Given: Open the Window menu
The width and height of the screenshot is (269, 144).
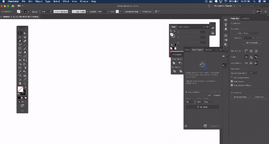Looking at the screenshot, I should coord(84,1).
